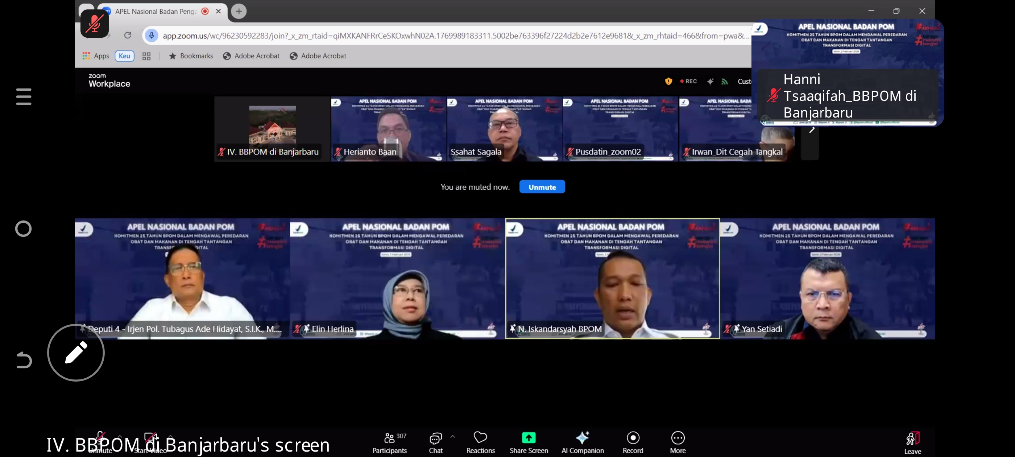
Task: Open the first Adobe Acrobat bookmark
Action: (251, 56)
